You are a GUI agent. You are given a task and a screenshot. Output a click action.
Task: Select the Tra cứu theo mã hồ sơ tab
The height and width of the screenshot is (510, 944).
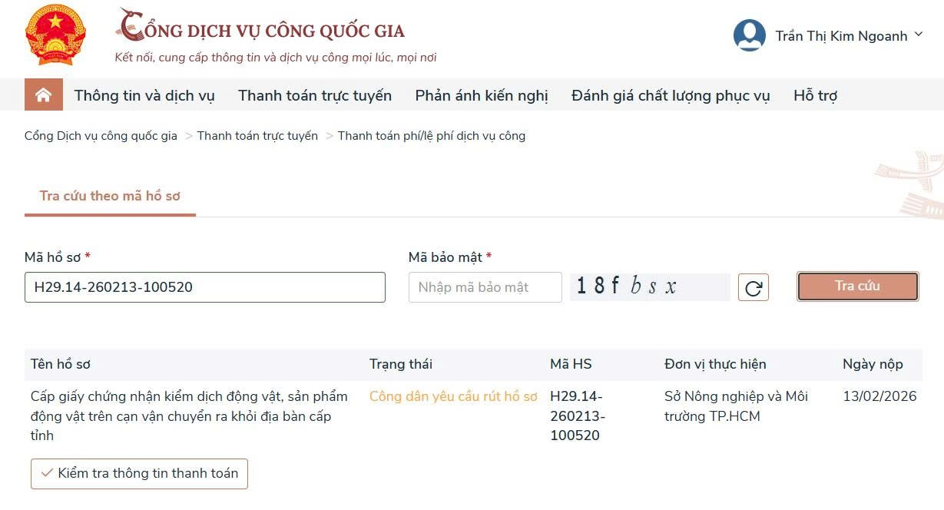pyautogui.click(x=110, y=196)
